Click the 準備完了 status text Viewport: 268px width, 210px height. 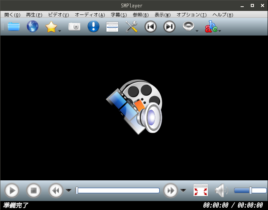coord(15,205)
